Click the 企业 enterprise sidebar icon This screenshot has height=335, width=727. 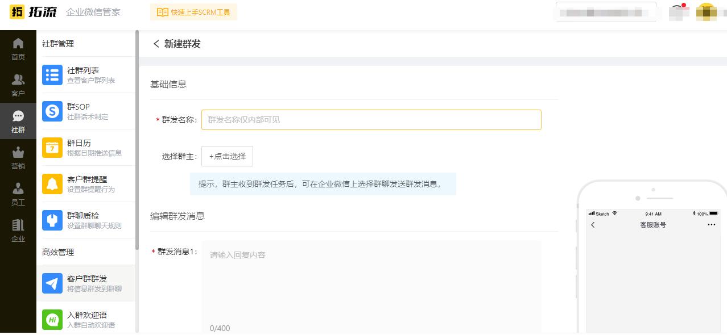click(x=18, y=225)
